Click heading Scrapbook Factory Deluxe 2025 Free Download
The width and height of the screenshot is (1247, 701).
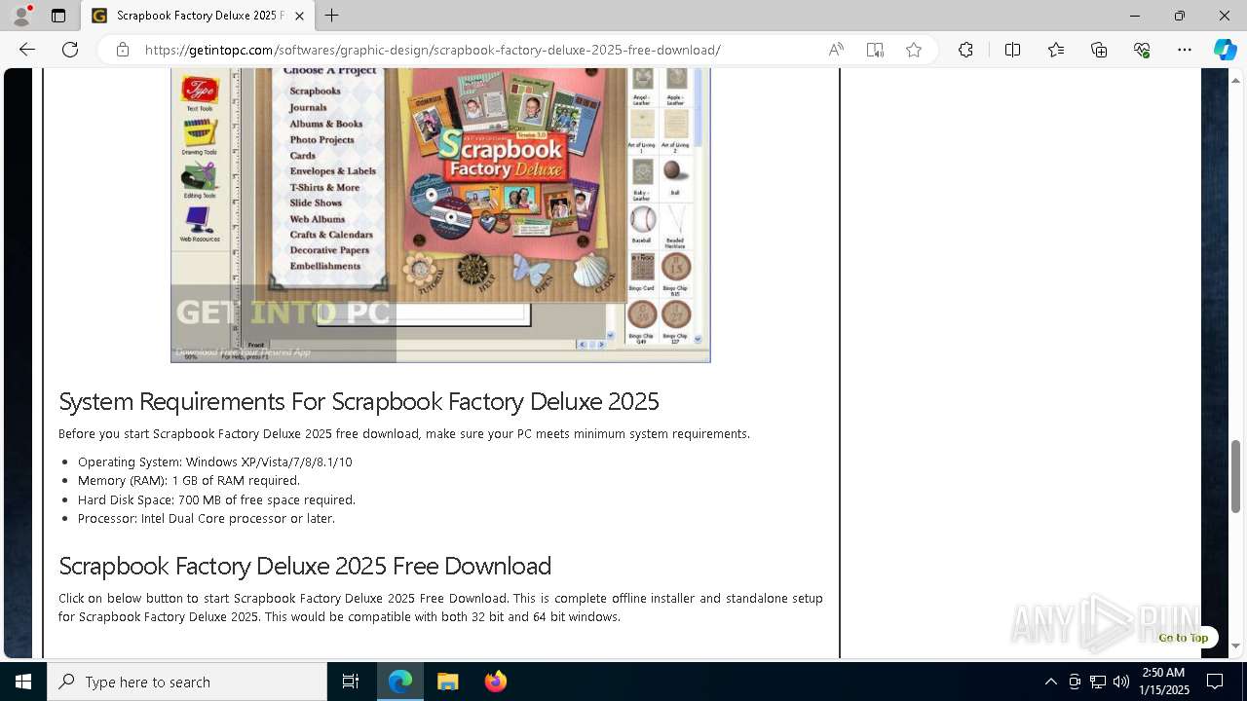pyautogui.click(x=305, y=566)
